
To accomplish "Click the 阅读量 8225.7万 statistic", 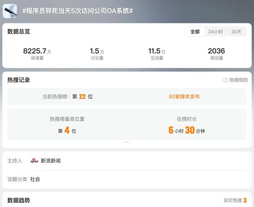I will [x=37, y=54].
